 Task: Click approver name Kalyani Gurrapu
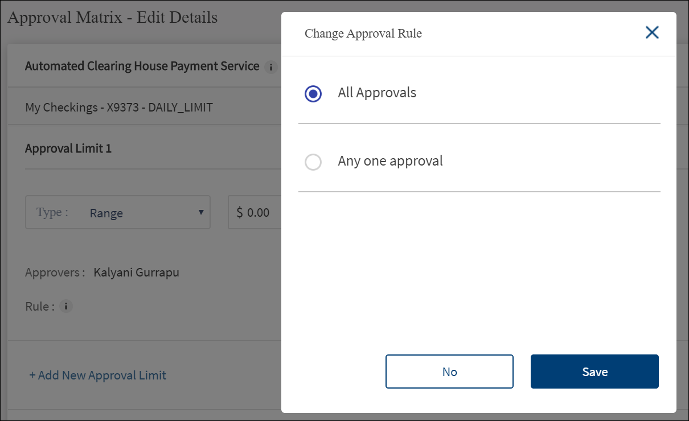pyautogui.click(x=136, y=273)
